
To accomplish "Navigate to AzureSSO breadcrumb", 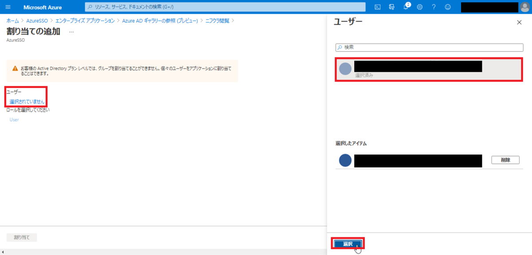I will click(37, 20).
